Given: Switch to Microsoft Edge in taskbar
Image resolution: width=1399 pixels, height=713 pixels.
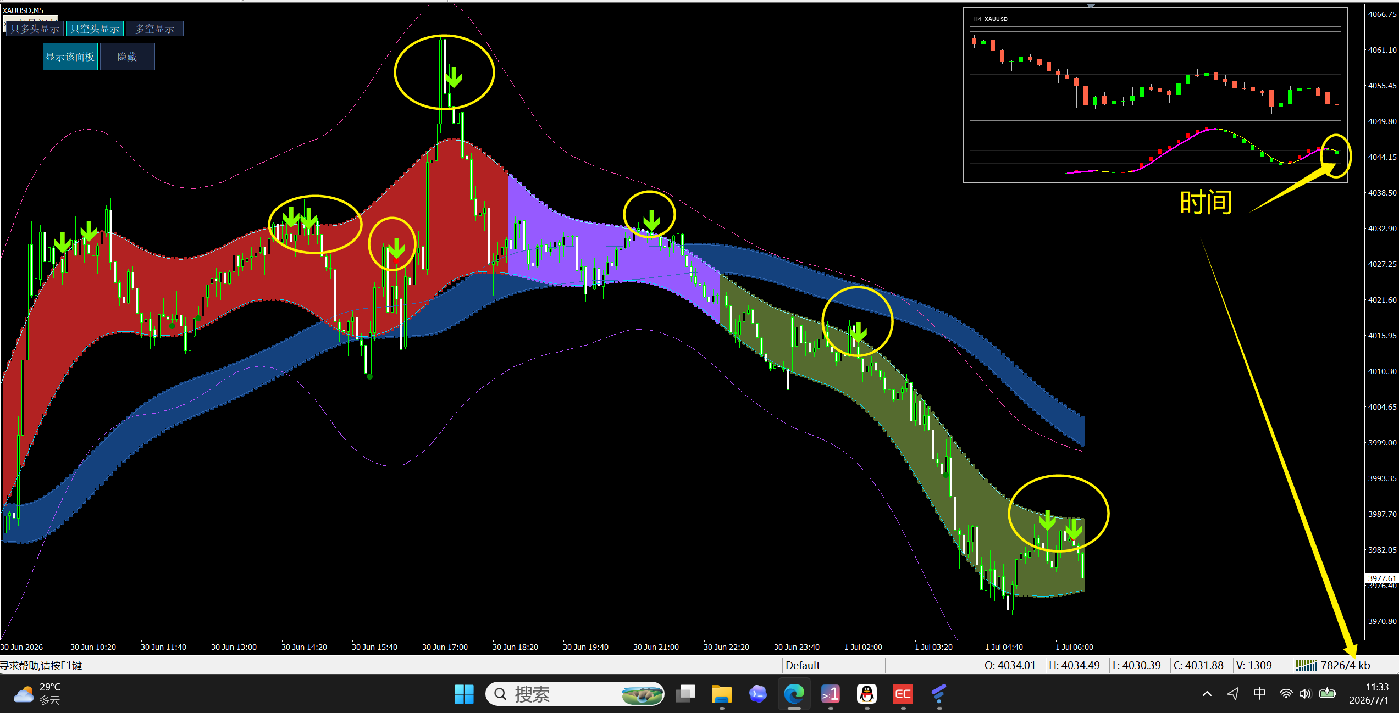Looking at the screenshot, I should pyautogui.click(x=794, y=694).
